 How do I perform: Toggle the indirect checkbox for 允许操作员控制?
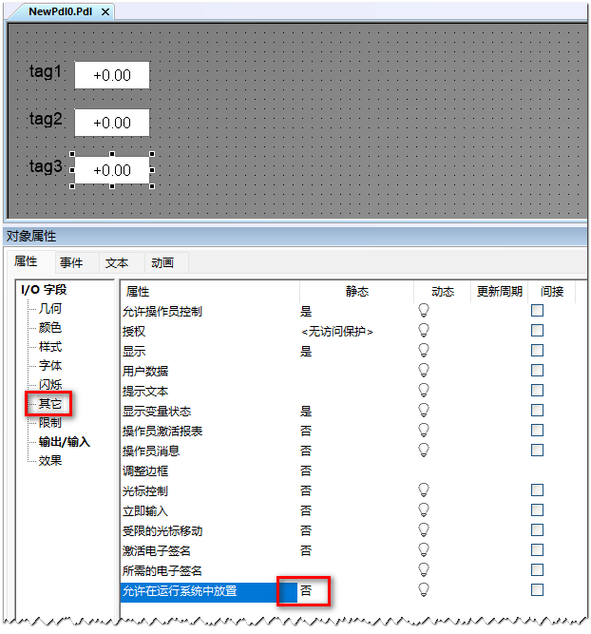(x=537, y=311)
